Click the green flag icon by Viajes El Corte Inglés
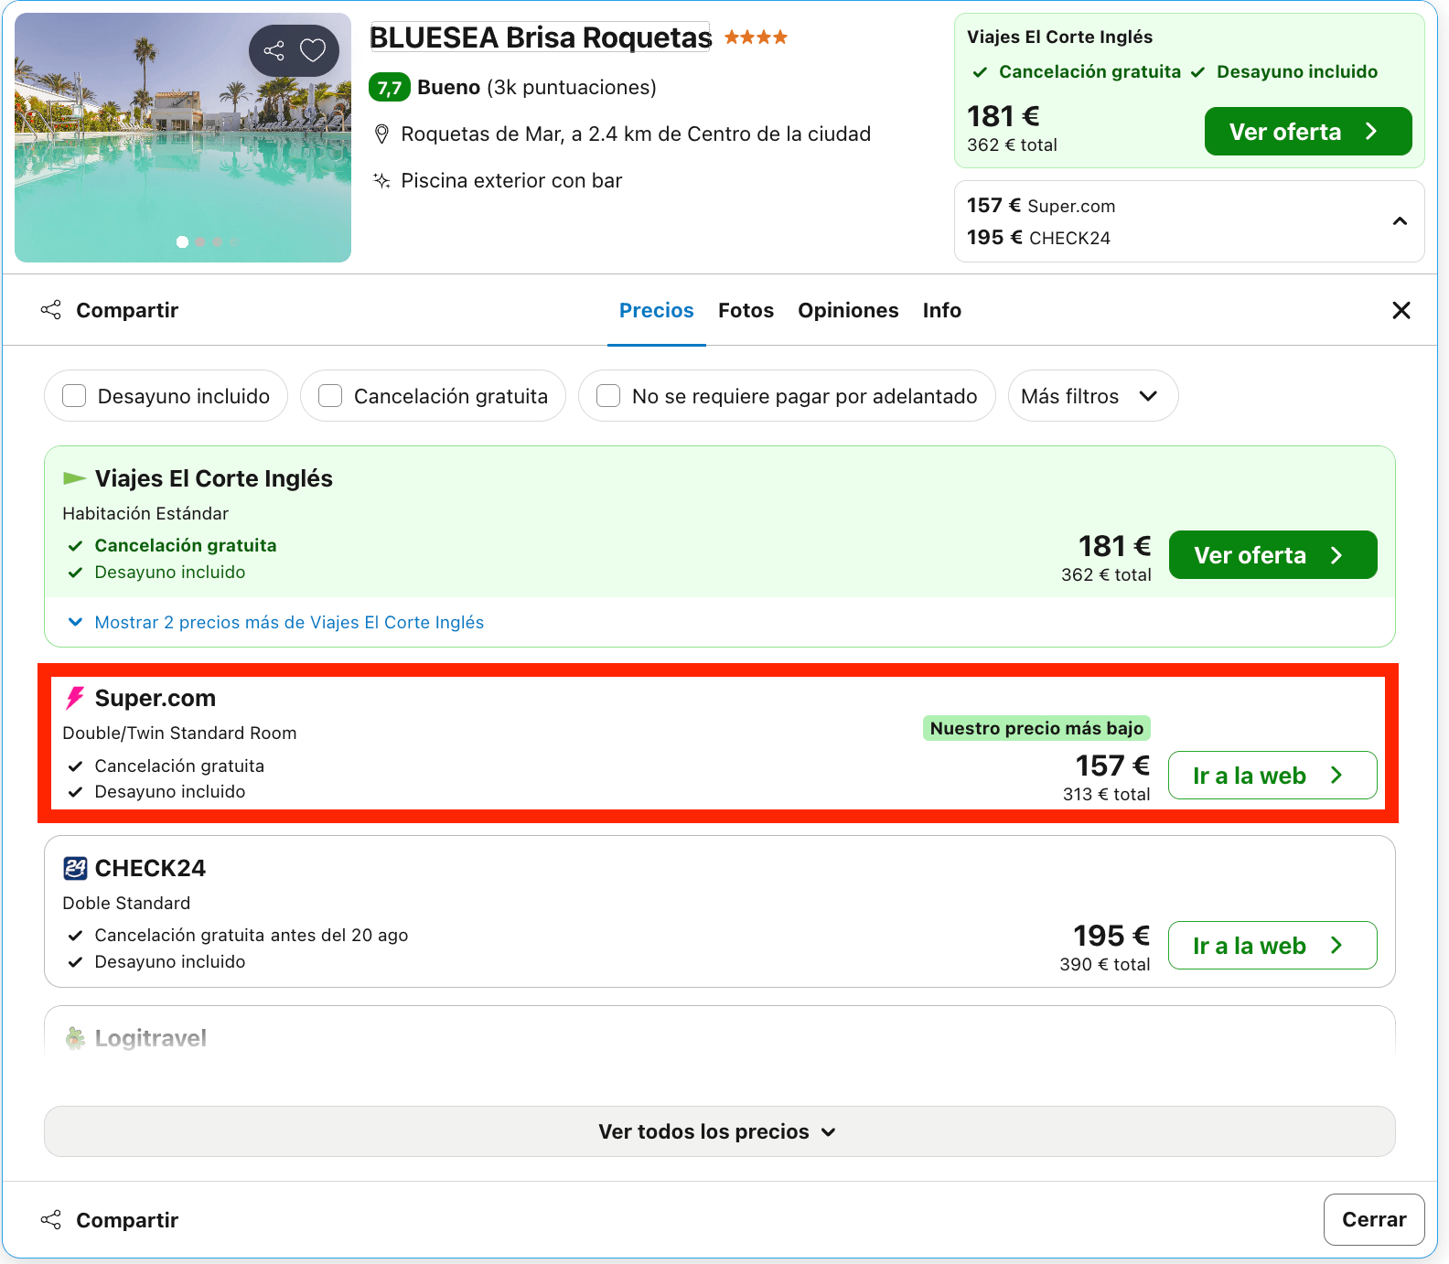The image size is (1449, 1264). click(74, 478)
